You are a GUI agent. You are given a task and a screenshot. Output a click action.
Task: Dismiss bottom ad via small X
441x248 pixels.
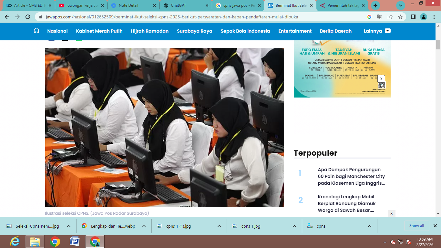click(391, 213)
